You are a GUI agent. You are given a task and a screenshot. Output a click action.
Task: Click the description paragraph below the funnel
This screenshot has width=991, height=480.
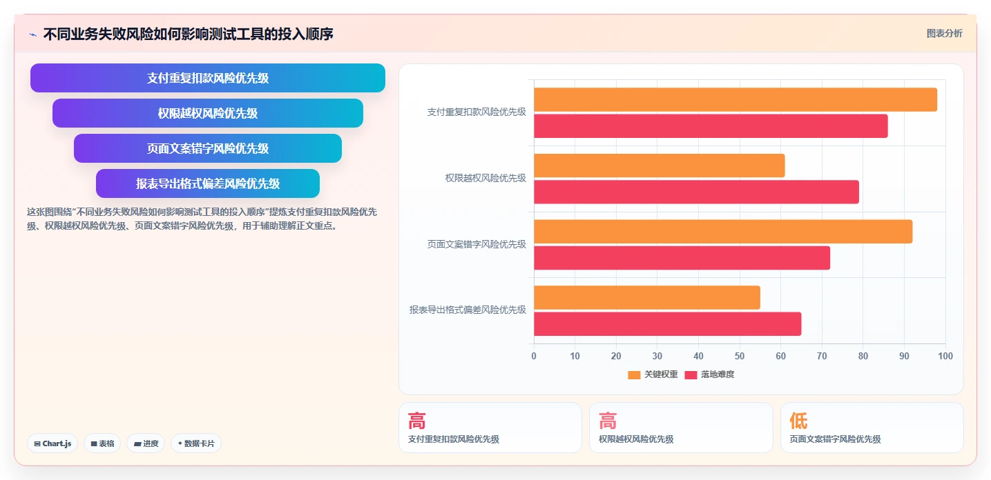coord(203,219)
